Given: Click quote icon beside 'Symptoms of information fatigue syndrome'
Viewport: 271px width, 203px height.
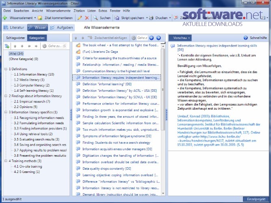Looking at the screenshot, I should click(x=78, y=136).
